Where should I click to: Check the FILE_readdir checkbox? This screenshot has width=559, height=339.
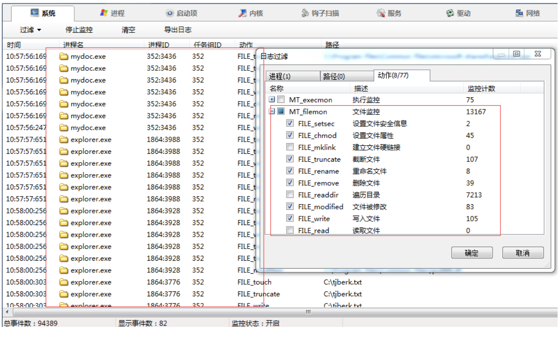pyautogui.click(x=290, y=195)
